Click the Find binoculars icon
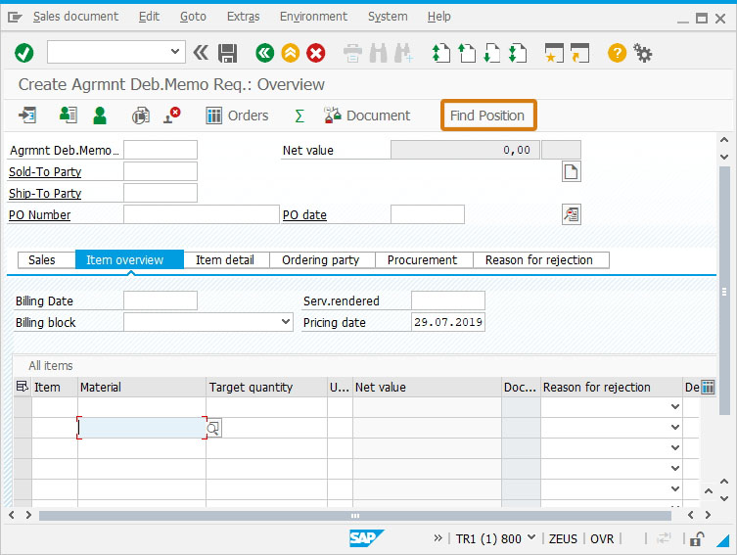This screenshot has width=737, height=555. pyautogui.click(x=379, y=53)
